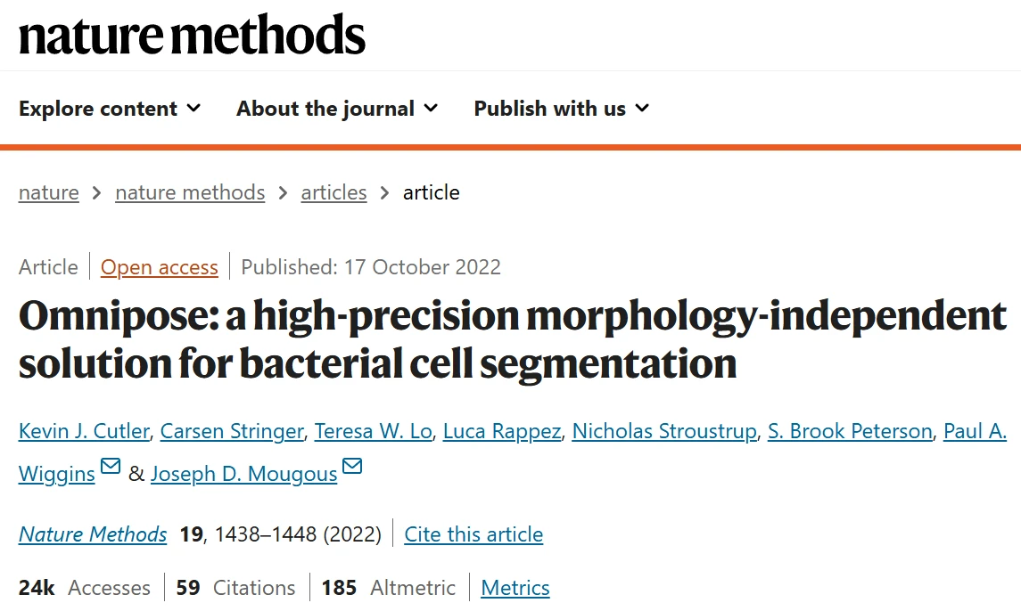Navigate to articles breadcrumb

(x=333, y=192)
